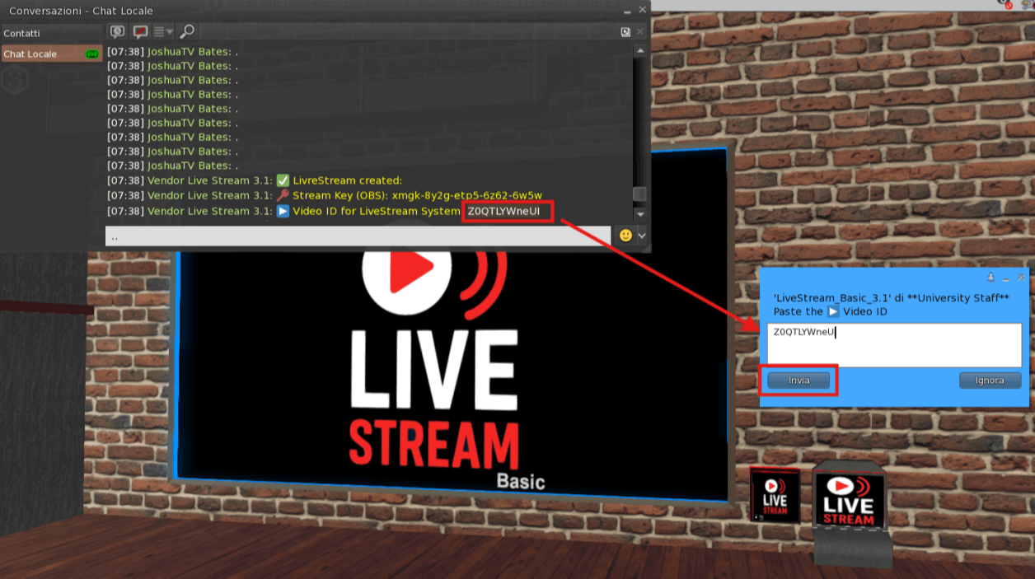Select the Contatti tab
Screen dimensions: 1035x579
(51, 33)
